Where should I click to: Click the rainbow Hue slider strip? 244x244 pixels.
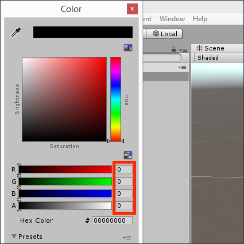click(115, 99)
